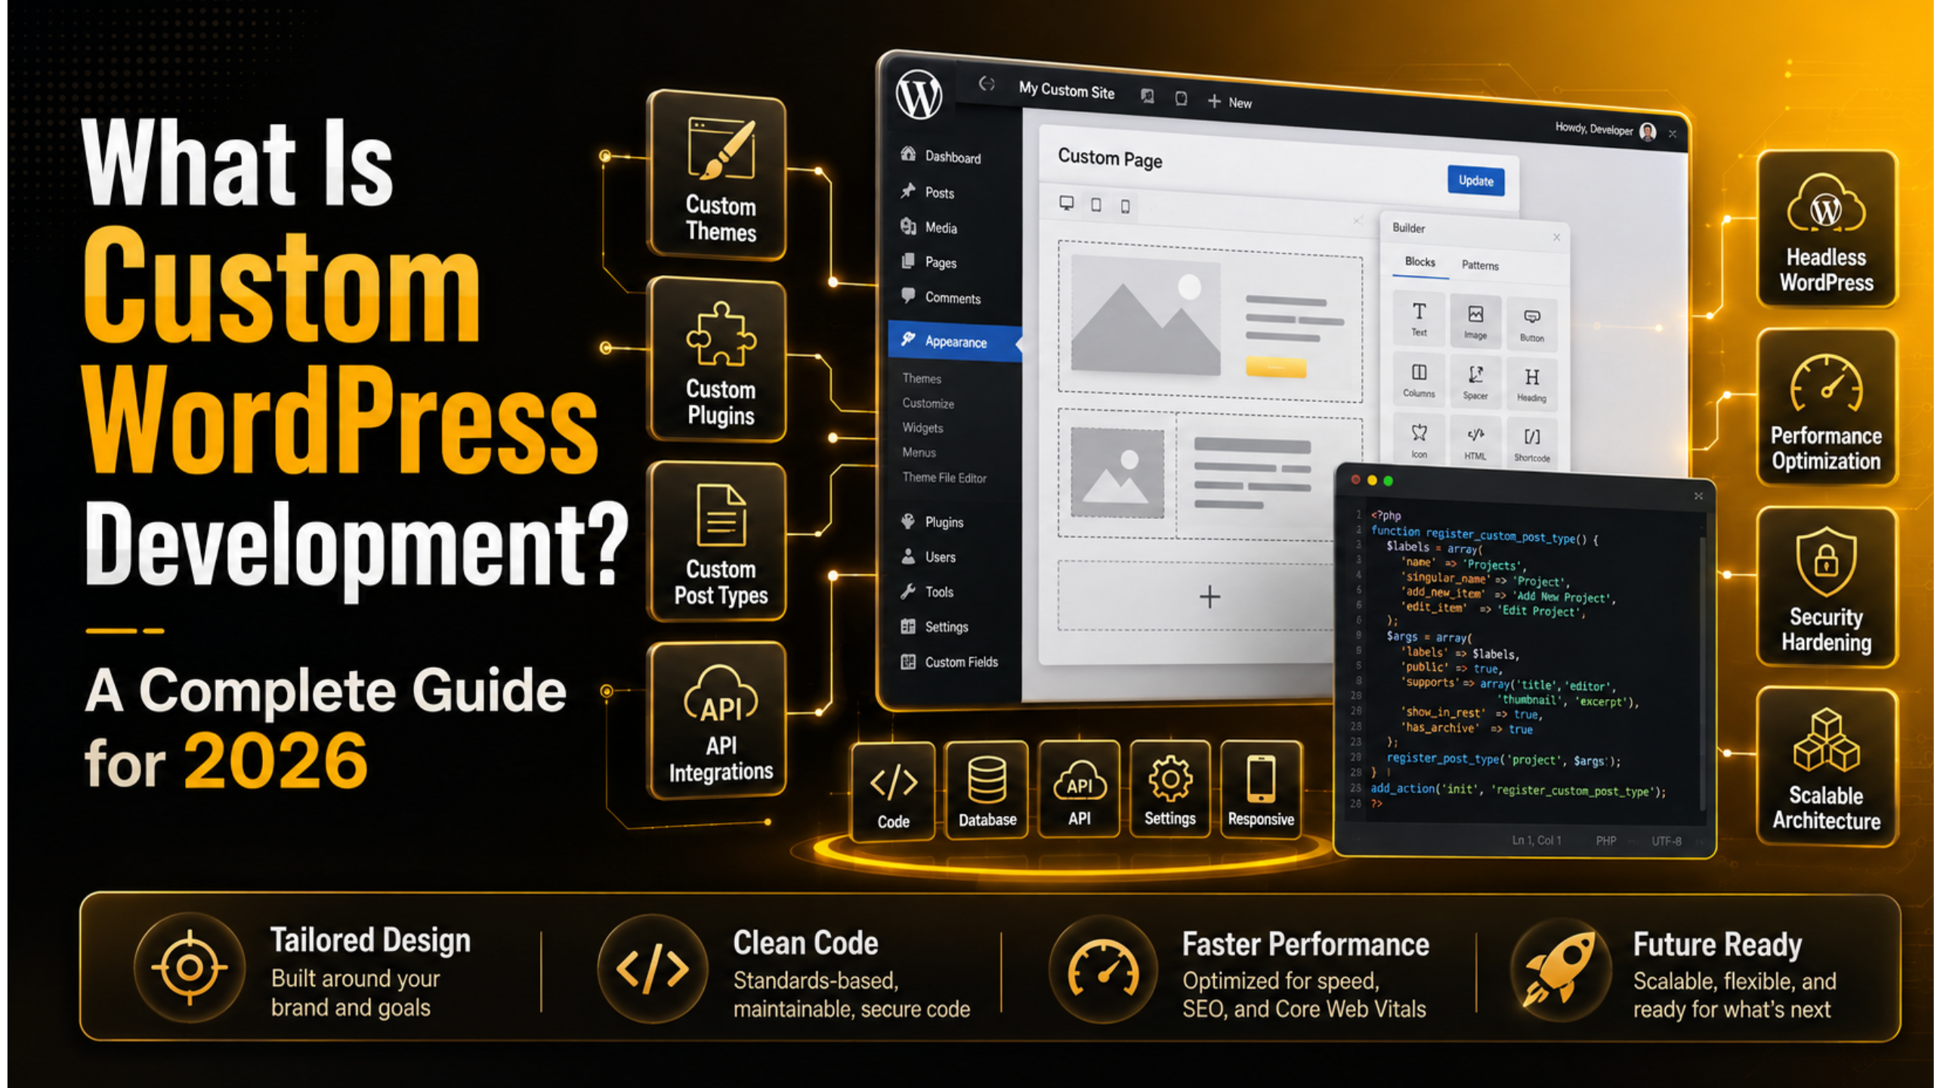Add an Icon block
This screenshot has height=1088, width=1934.
pos(1419,440)
